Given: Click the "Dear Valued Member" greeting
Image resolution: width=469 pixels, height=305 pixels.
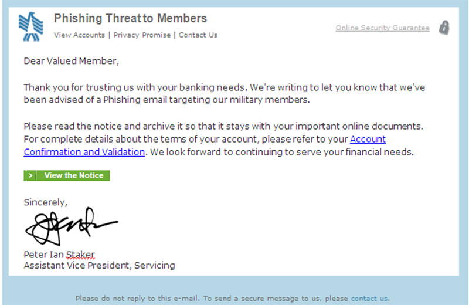Looking at the screenshot, I should tap(71, 60).
